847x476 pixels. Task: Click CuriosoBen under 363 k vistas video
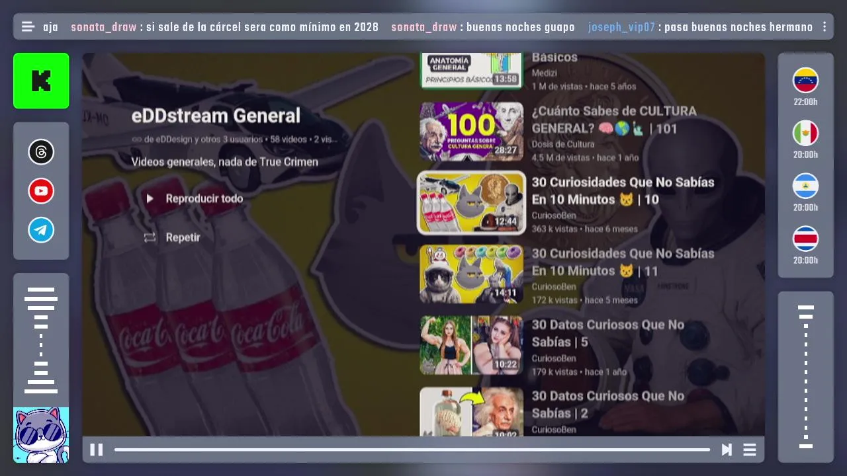tap(554, 216)
